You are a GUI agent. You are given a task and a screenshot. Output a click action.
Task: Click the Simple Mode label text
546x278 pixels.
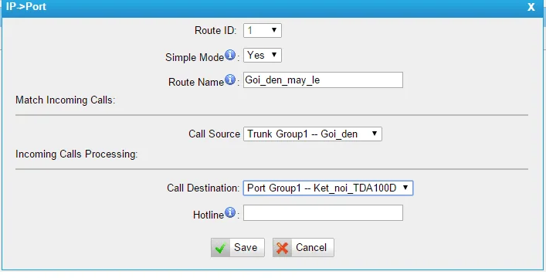pyautogui.click(x=195, y=57)
